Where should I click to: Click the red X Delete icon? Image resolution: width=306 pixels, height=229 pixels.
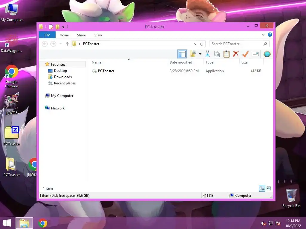(x=236, y=54)
